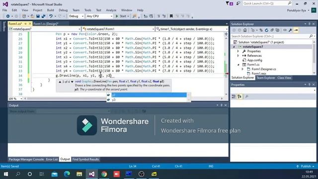Click Show All Files in Solution Explorer
318x179 pixels.
pos(277,30)
